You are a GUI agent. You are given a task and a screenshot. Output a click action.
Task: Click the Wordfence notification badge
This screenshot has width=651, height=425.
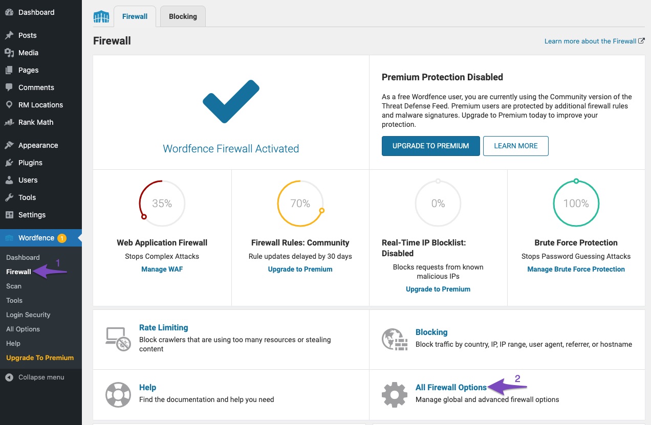[x=61, y=238]
